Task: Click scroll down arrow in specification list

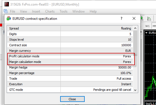Action: point(135,90)
